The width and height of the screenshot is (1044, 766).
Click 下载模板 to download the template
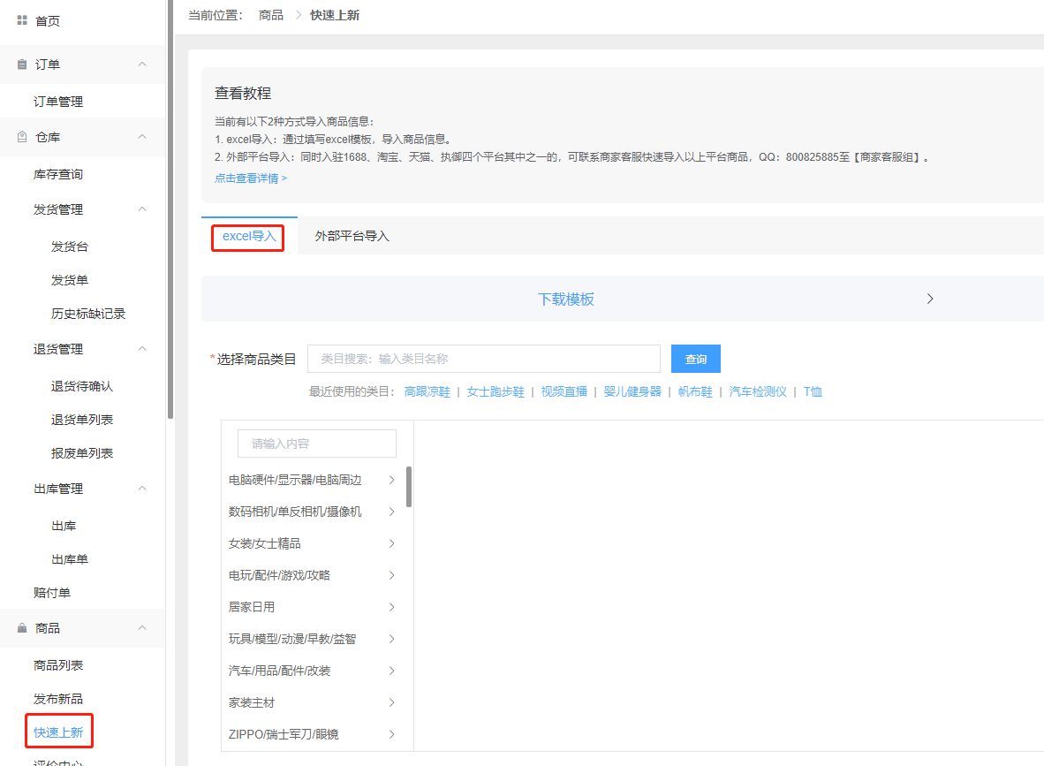pos(566,299)
